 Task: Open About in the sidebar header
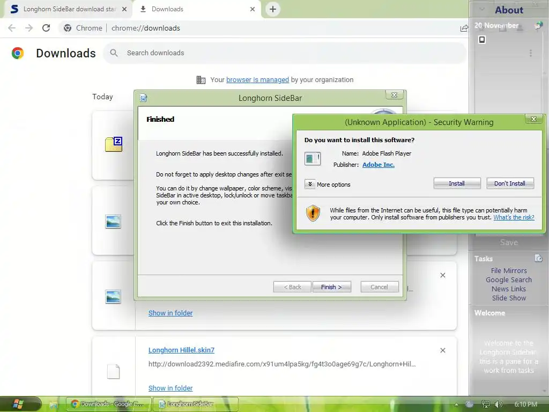[509, 10]
